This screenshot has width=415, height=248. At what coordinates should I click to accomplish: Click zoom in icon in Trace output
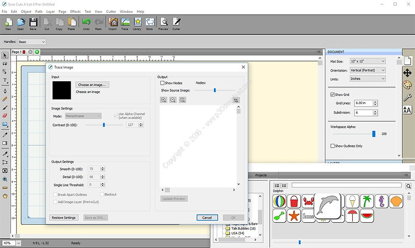click(x=163, y=100)
